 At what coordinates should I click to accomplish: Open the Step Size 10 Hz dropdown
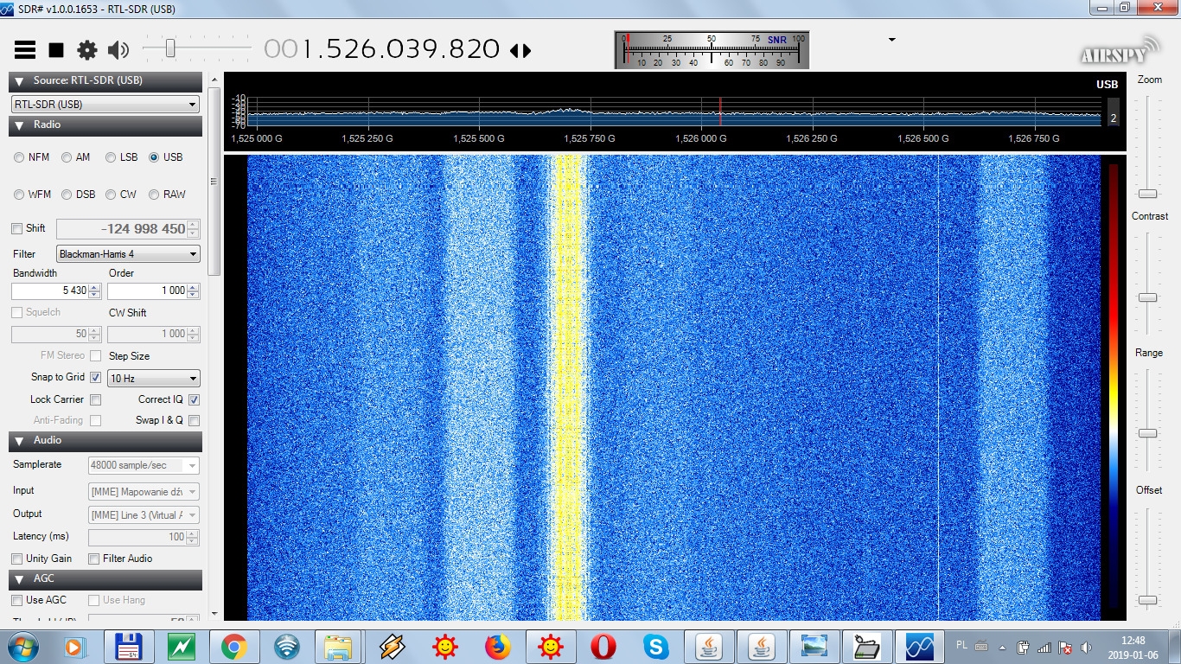(154, 379)
